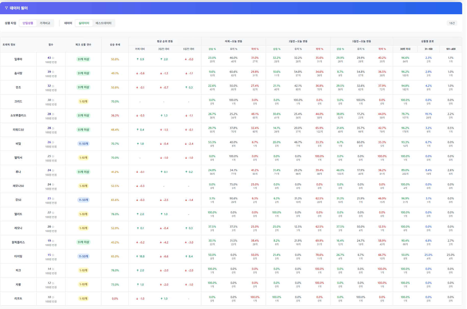Click the info icon by 뮤즈's score 32

click(x=53, y=86)
